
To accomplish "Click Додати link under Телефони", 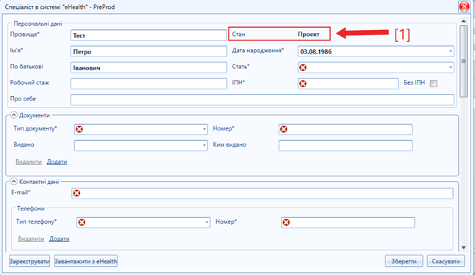I will (x=60, y=239).
